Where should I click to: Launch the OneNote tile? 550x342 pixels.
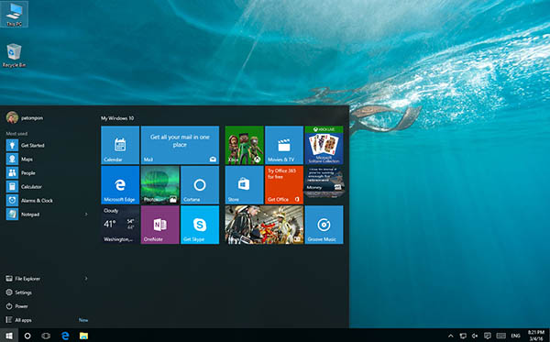(x=159, y=225)
